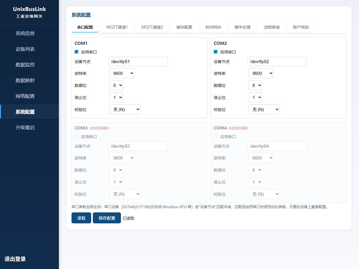
Task: Click the UnixBusLink logo title
Action: coord(29,9)
